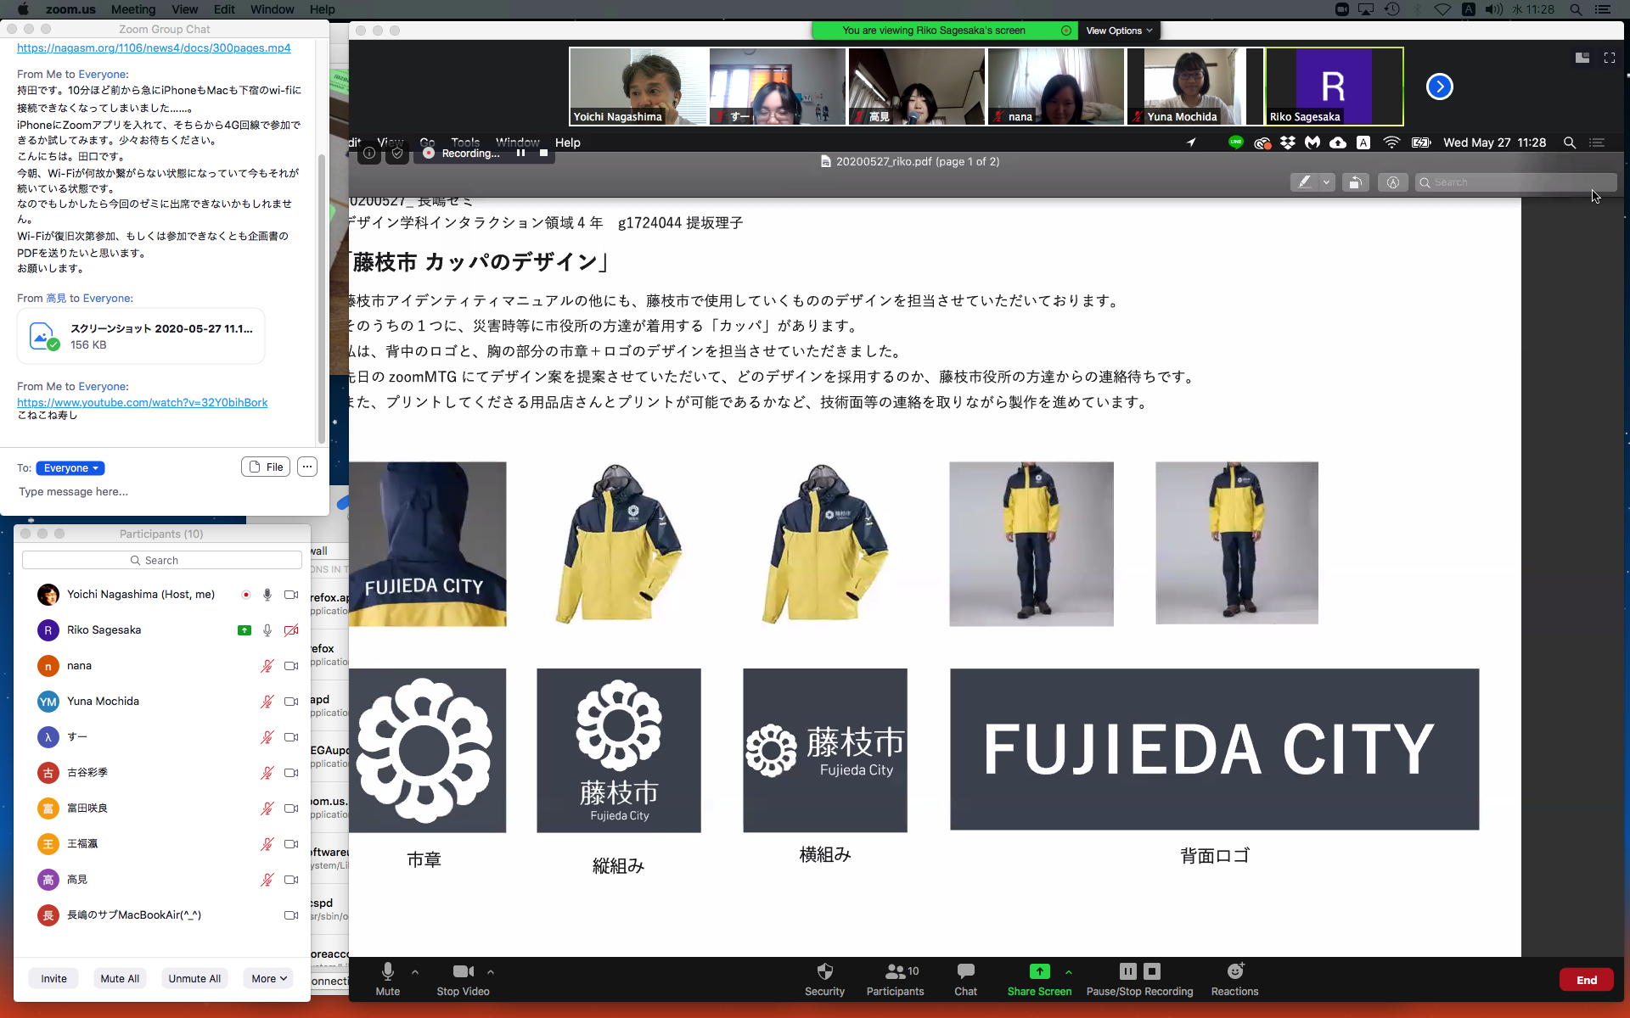1630x1018 pixels.
Task: Unmute nana's microphone in participants list
Action: [x=267, y=666]
